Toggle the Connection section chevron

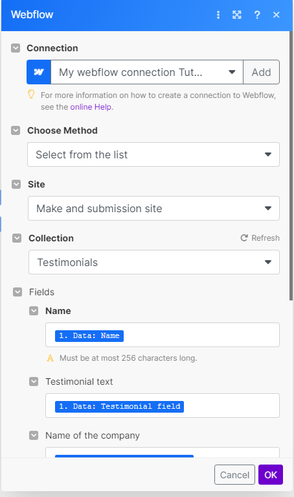coord(16,48)
